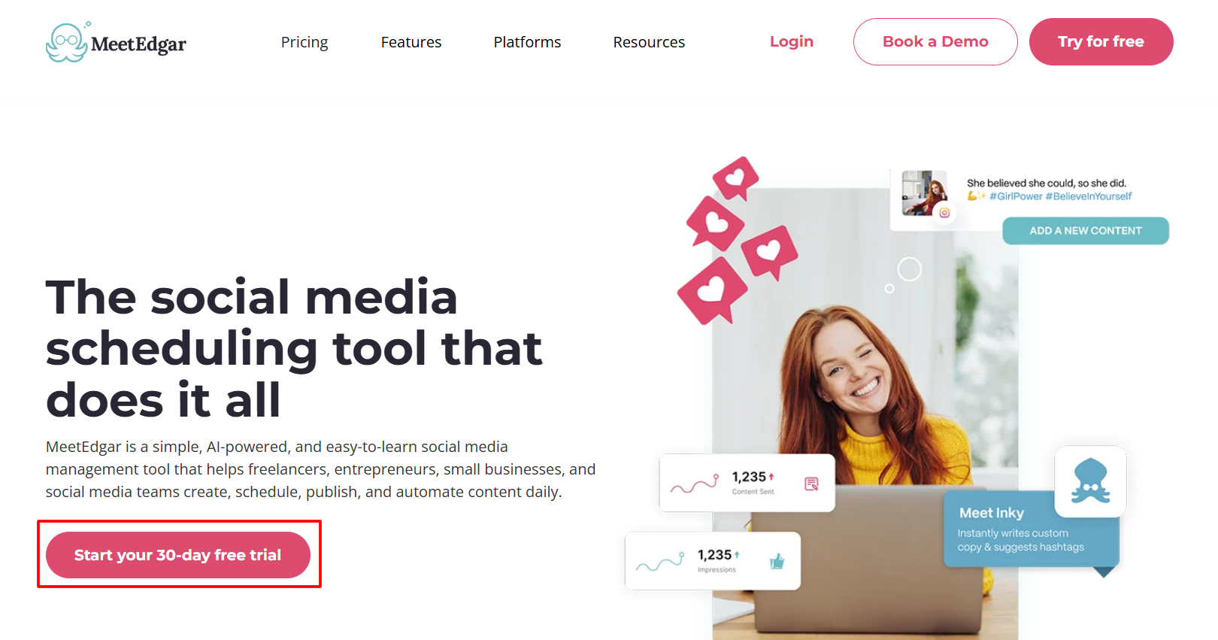This screenshot has height=640, width=1218.
Task: Click the topmost pink heart bubble
Action: [735, 178]
